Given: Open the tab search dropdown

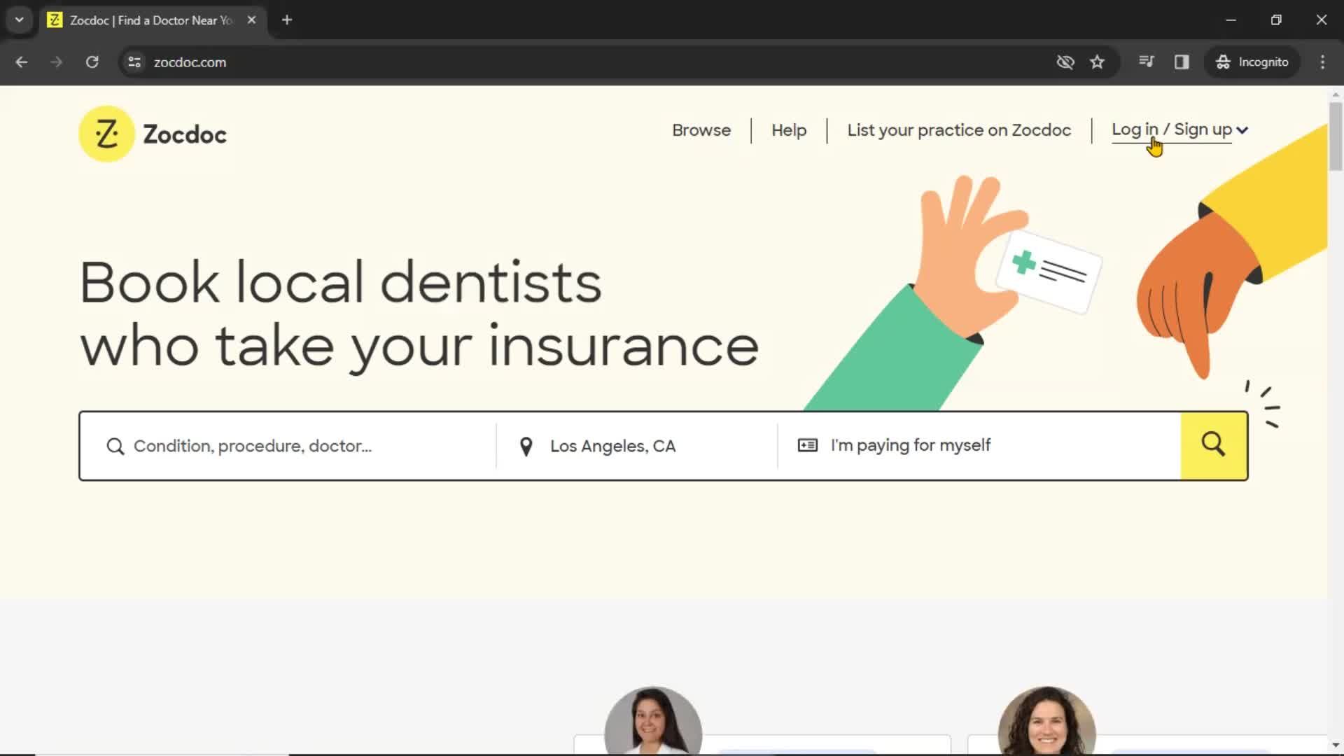Looking at the screenshot, I should point(20,20).
